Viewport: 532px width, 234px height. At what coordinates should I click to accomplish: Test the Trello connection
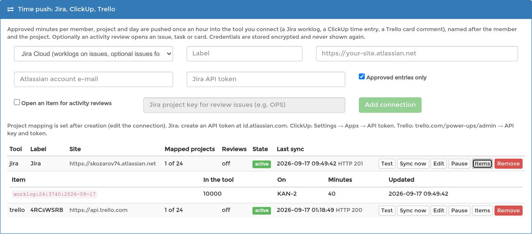coord(387,210)
